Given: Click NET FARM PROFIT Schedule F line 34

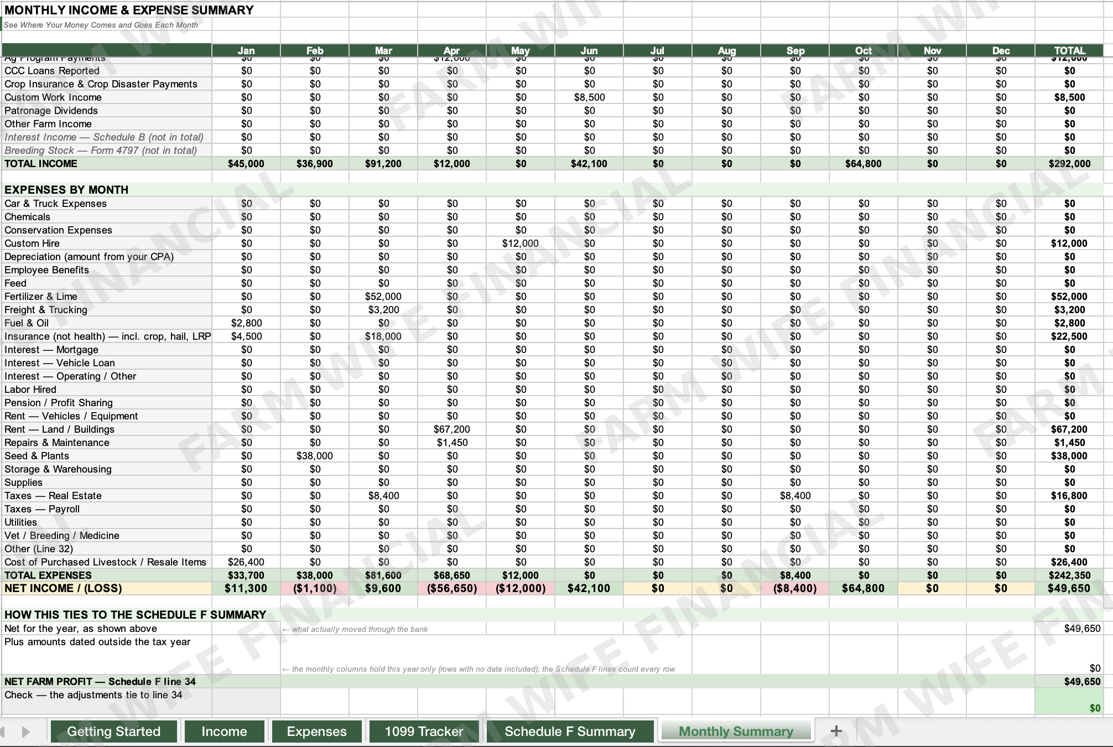Looking at the screenshot, I should tap(100, 682).
